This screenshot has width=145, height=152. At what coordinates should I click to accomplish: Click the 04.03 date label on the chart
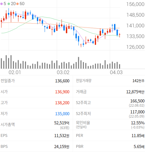[116, 72]
